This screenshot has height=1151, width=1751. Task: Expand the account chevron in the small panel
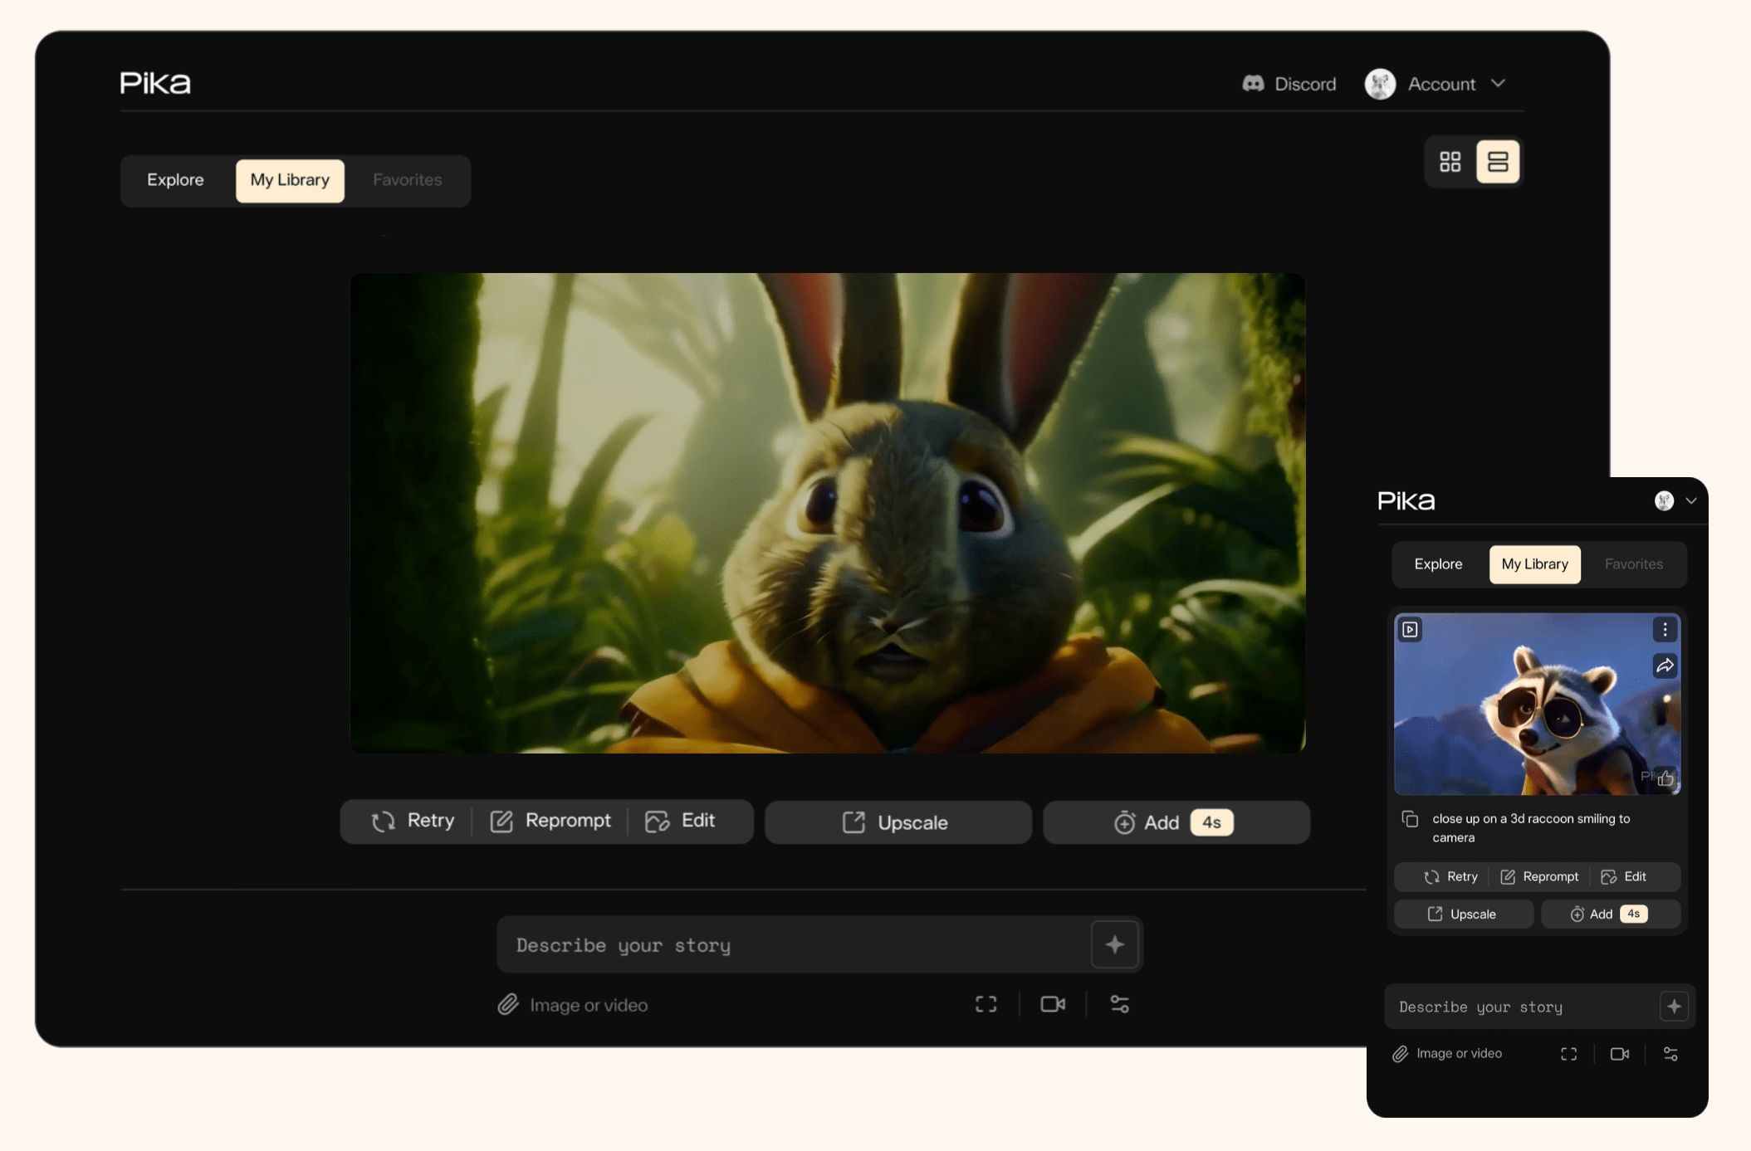pyautogui.click(x=1691, y=500)
